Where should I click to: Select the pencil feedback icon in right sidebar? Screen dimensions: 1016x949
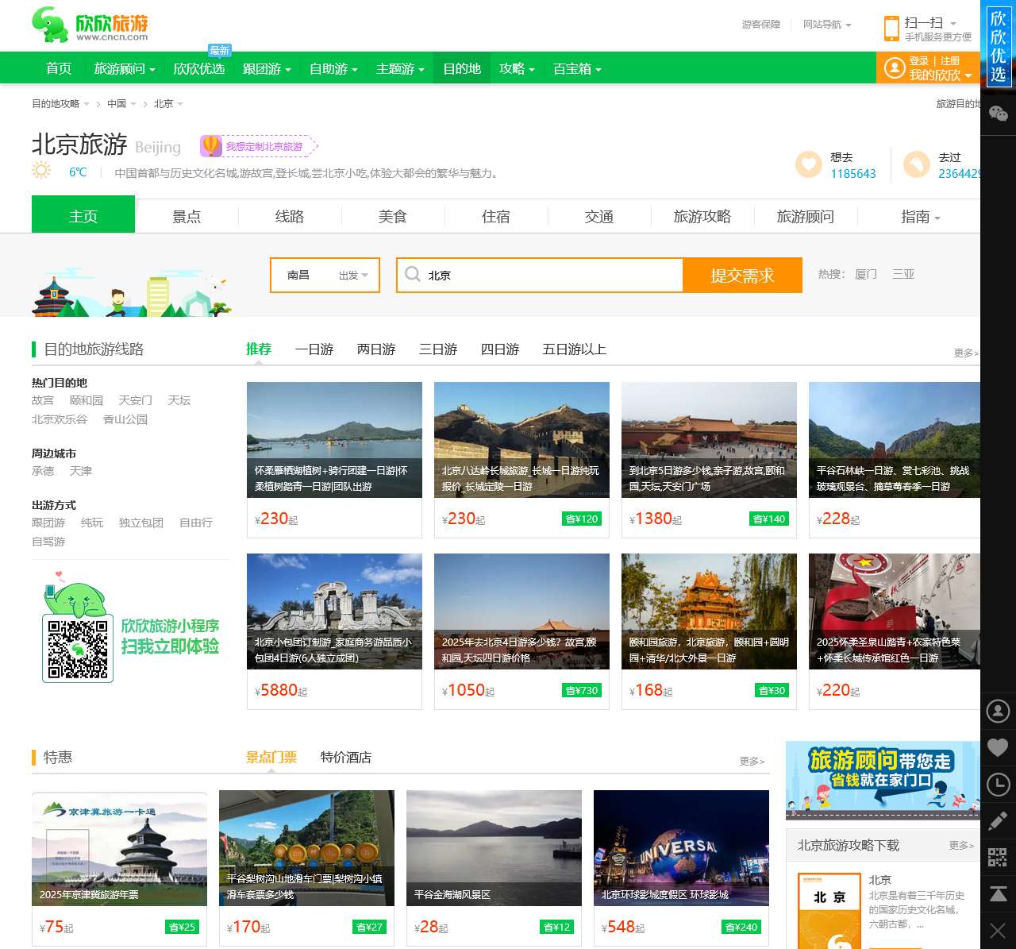[999, 821]
